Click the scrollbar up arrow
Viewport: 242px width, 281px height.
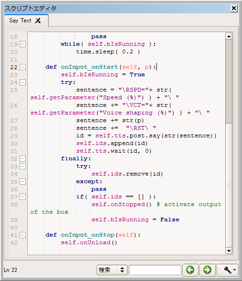pyautogui.click(x=229, y=36)
